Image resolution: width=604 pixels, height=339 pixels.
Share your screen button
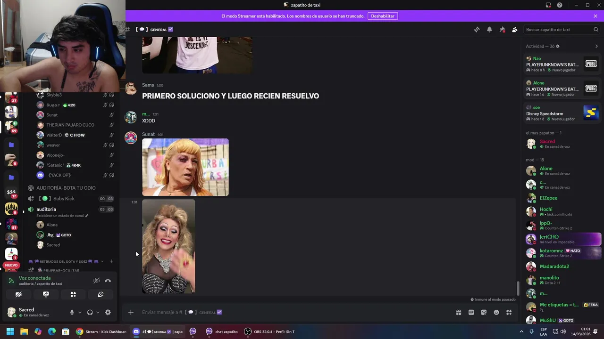pos(46,294)
